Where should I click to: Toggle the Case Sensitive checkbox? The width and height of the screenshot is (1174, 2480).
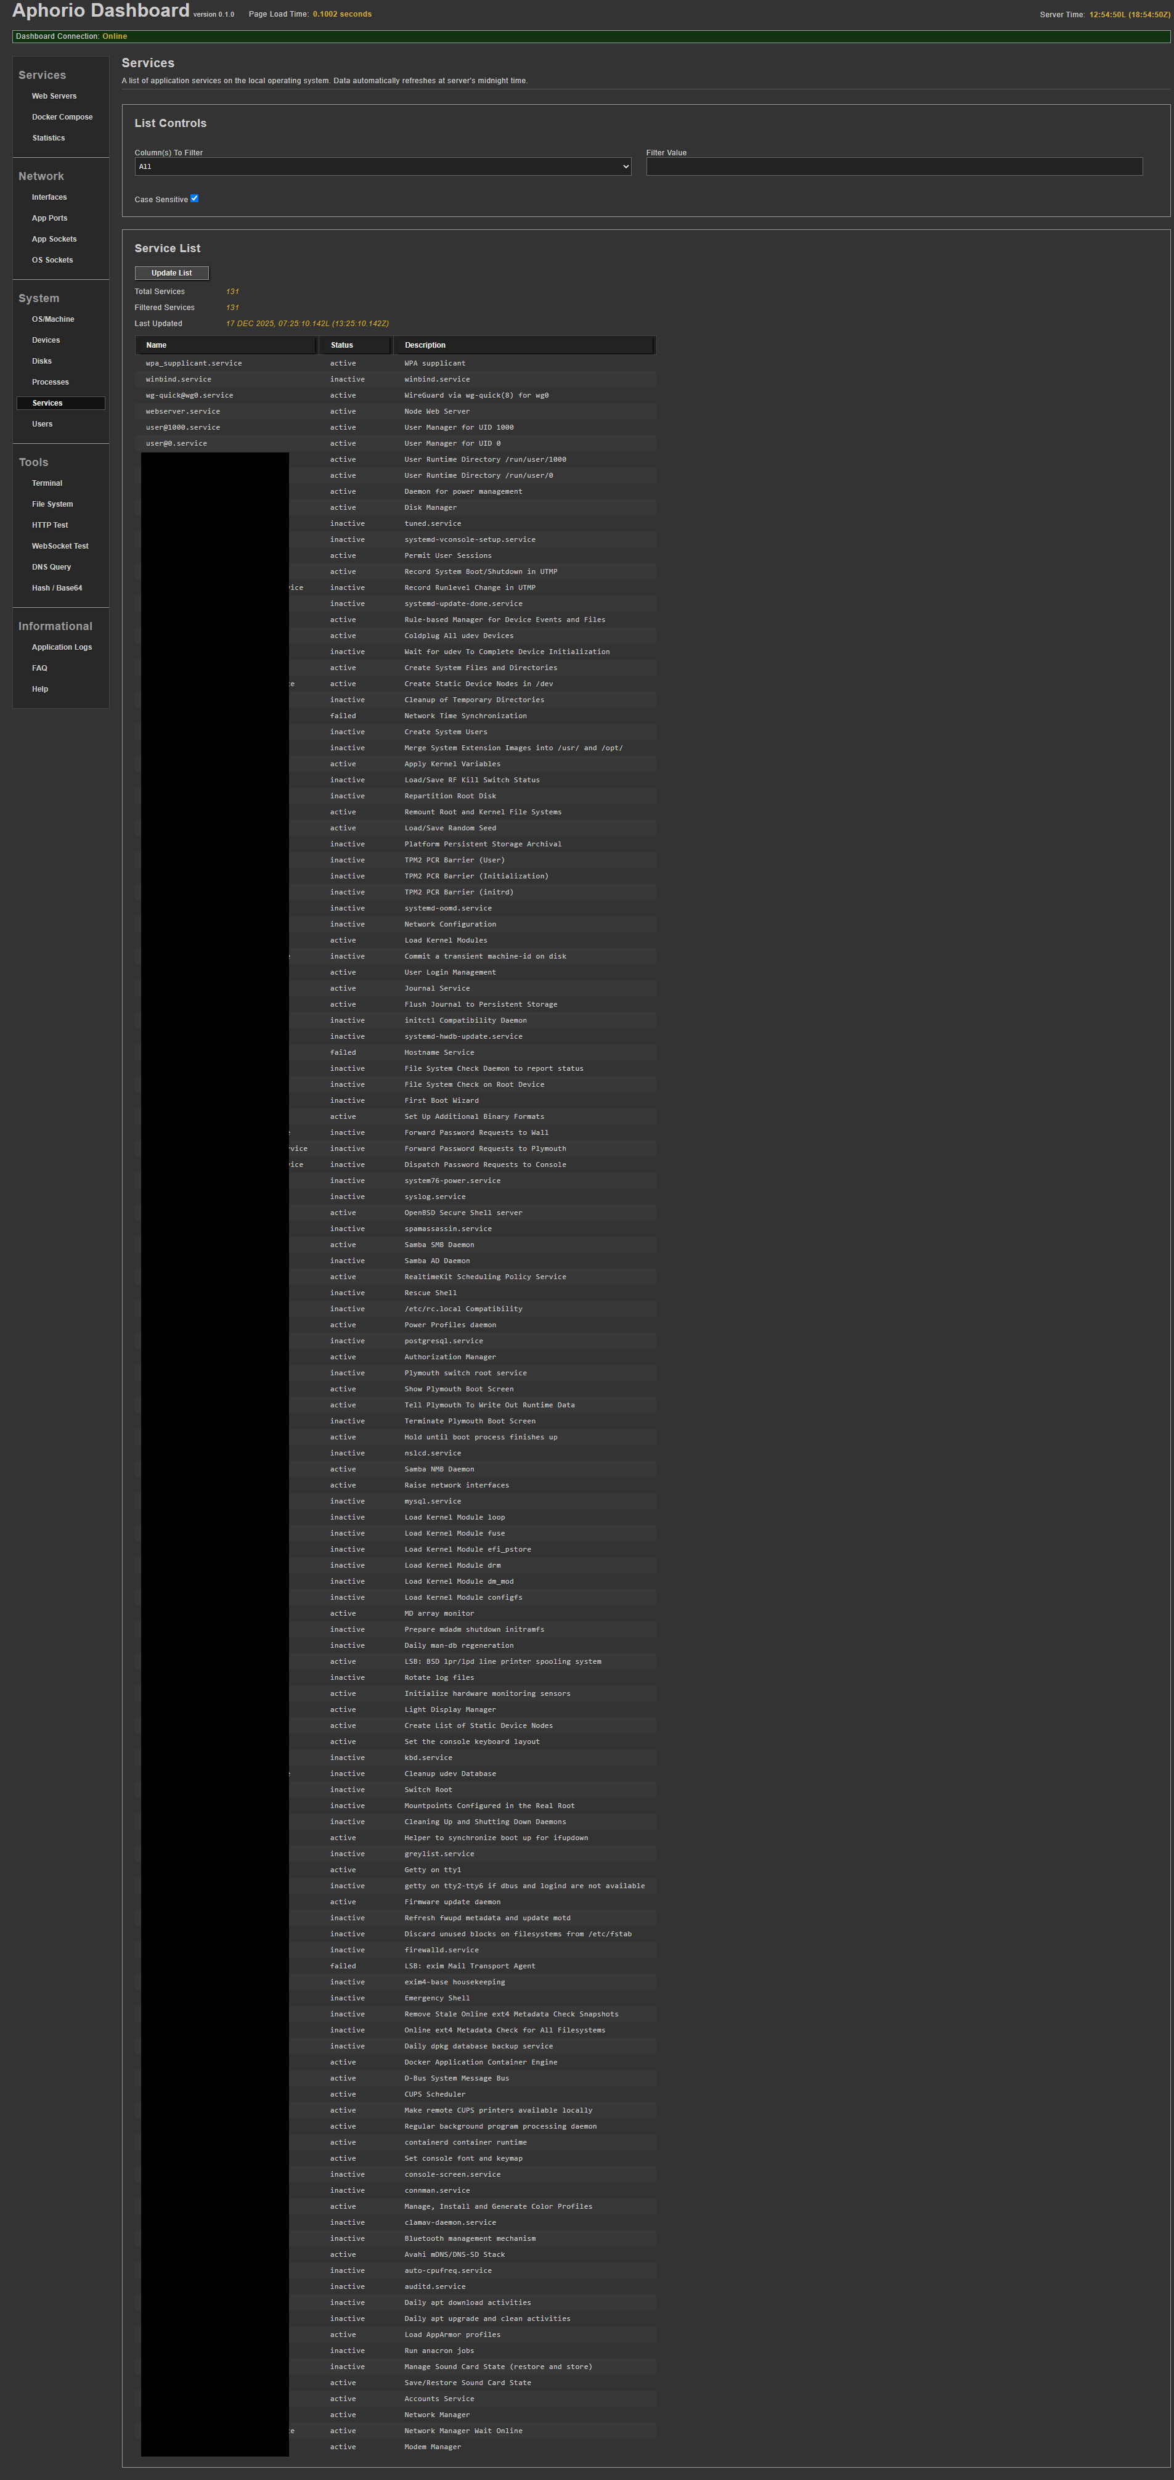194,198
